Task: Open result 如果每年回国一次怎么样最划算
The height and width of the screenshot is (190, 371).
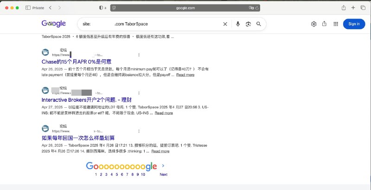Action: tap(78, 138)
